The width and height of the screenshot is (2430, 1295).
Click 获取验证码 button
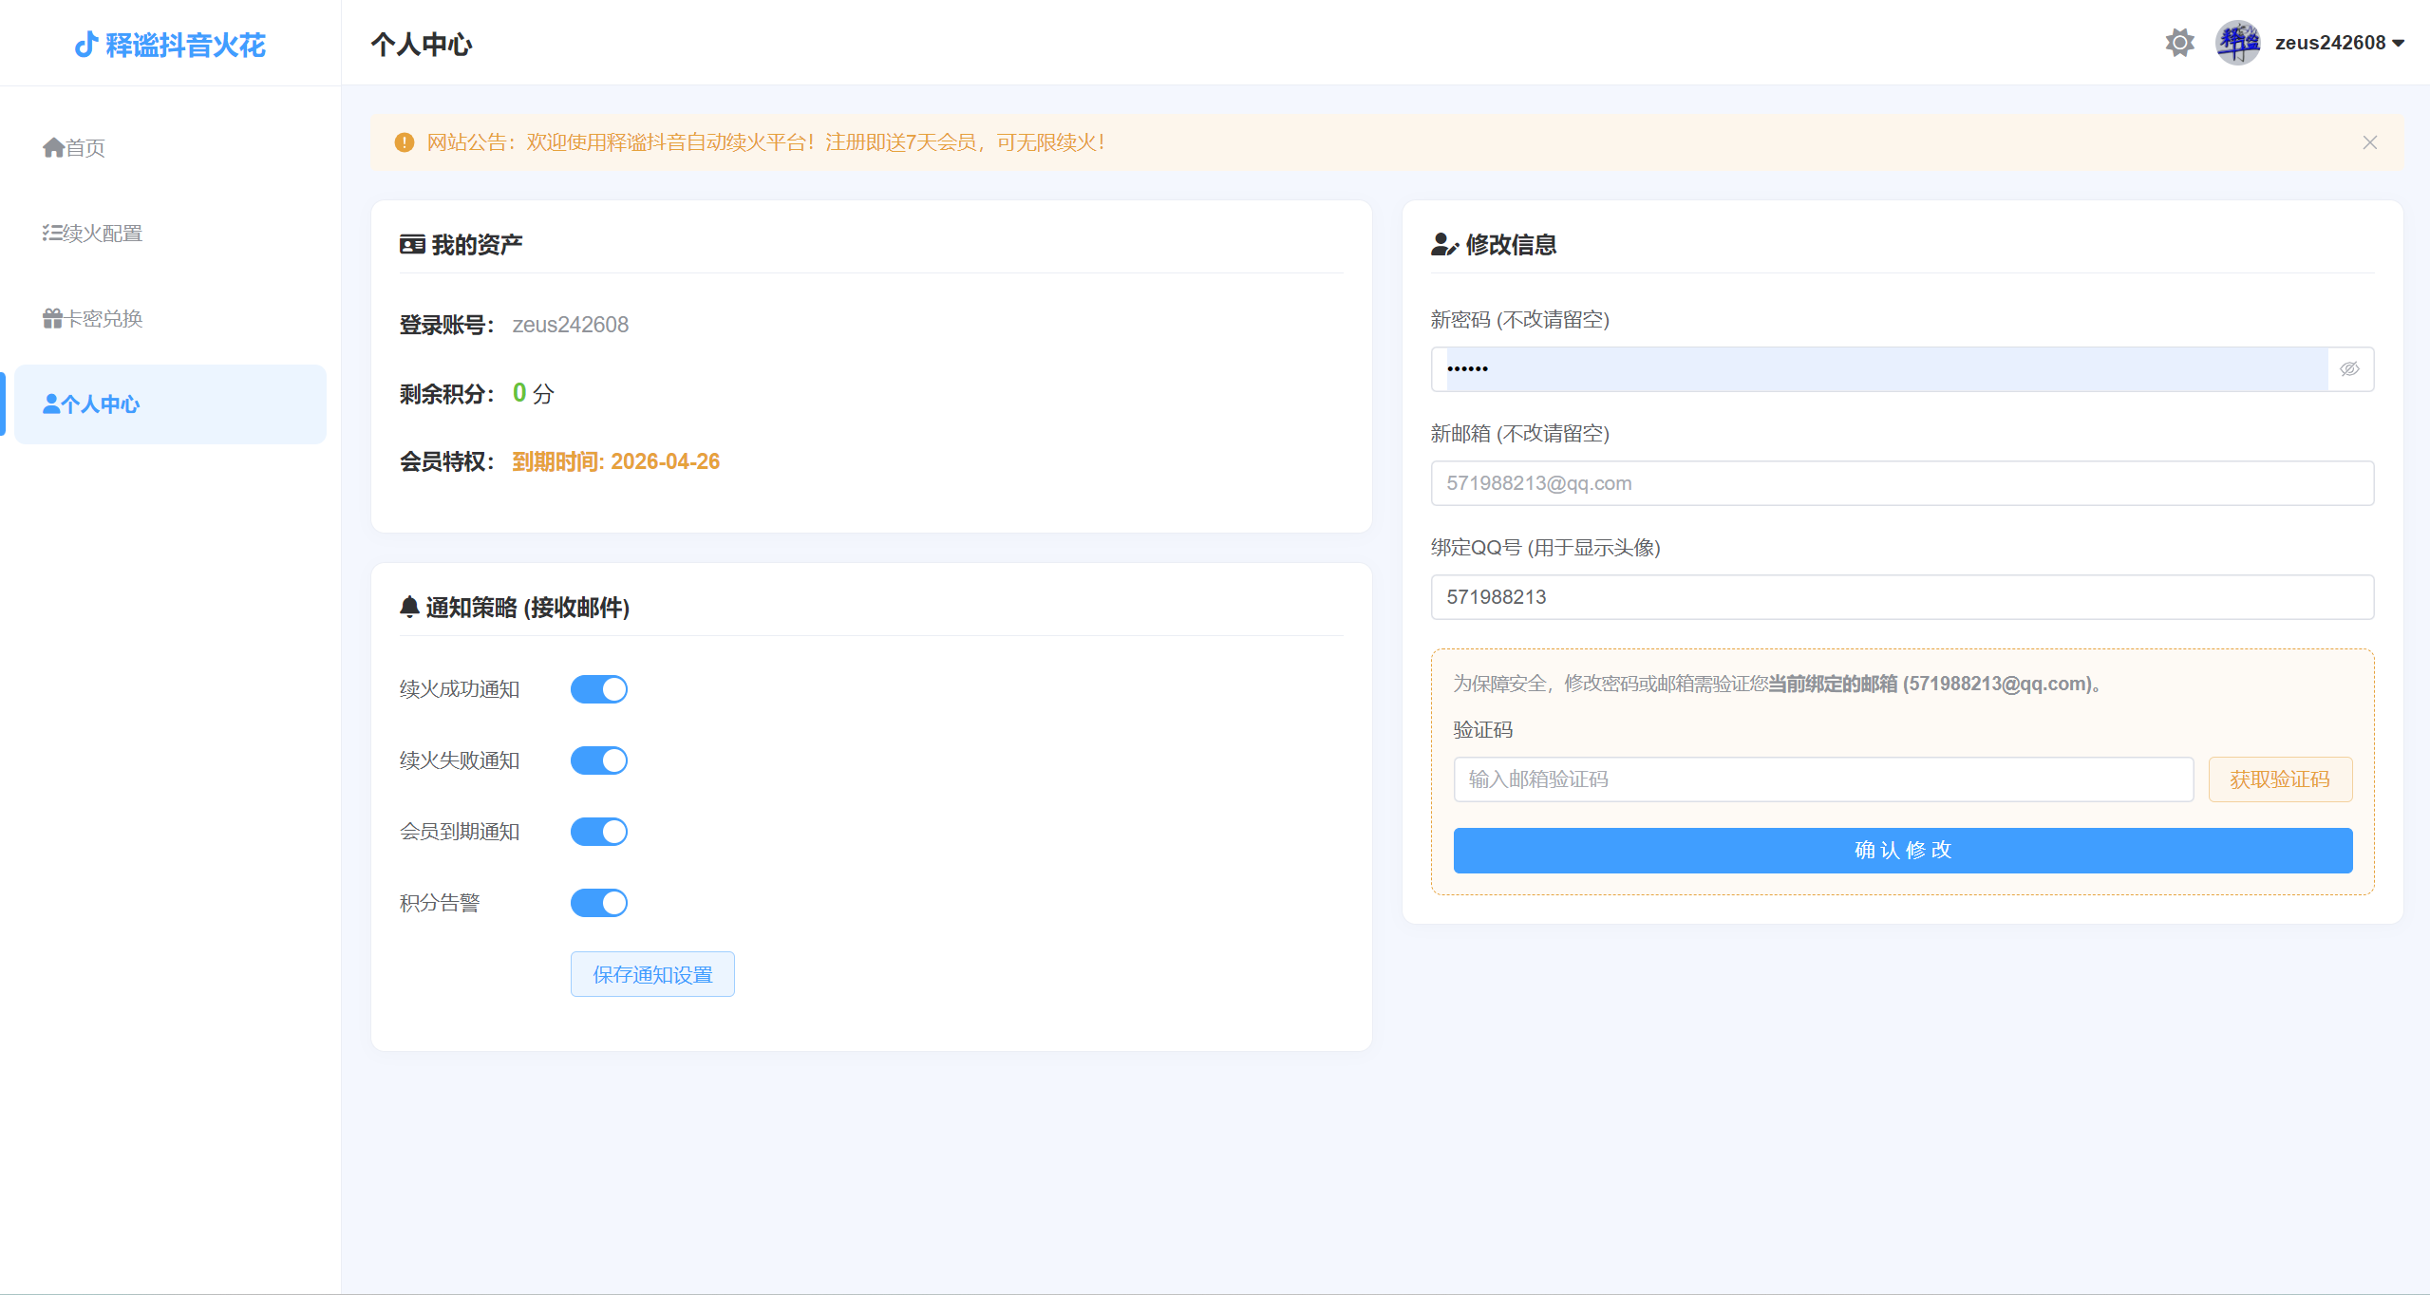tap(2279, 779)
